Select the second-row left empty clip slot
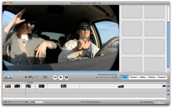Viewport: 172px width, 108px height. (x=132, y=29)
